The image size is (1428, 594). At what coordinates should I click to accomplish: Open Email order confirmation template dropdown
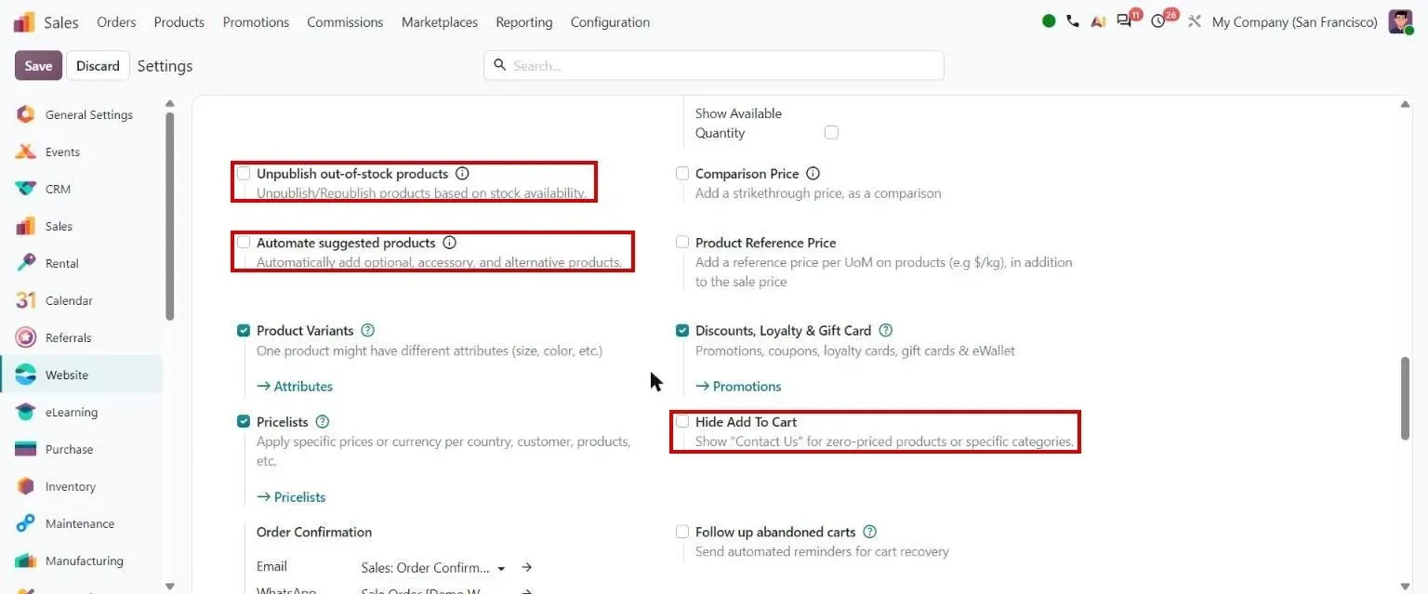[433, 567]
